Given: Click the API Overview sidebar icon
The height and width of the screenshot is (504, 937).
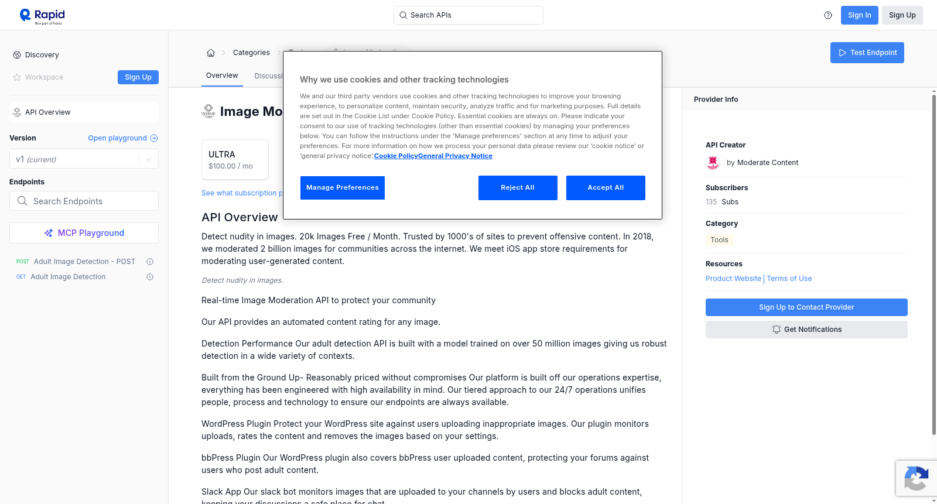Looking at the screenshot, I should [17, 112].
